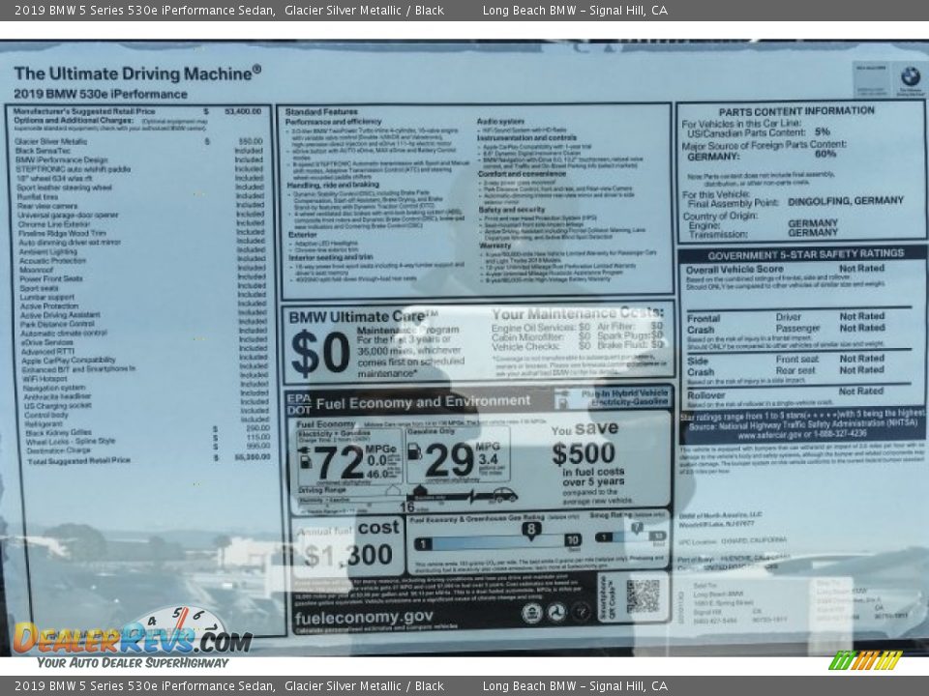929x696 pixels.
Task: Click the BMW roundel logo at top right
Action: point(909,77)
